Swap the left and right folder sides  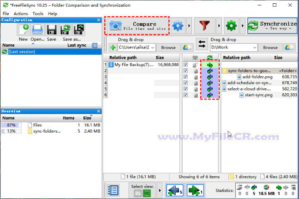point(202,44)
